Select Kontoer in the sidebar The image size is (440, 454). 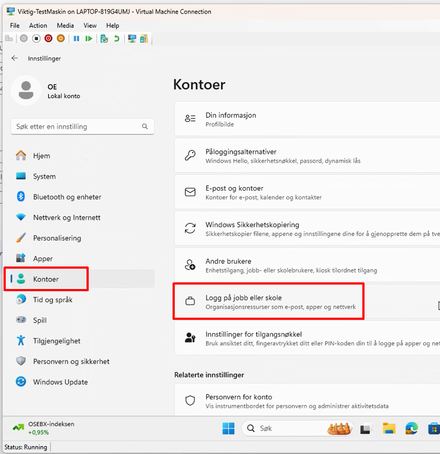tap(83, 279)
